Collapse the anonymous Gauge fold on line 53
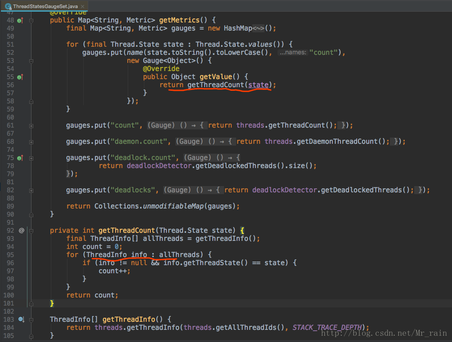452x342 pixels. pyautogui.click(x=31, y=61)
